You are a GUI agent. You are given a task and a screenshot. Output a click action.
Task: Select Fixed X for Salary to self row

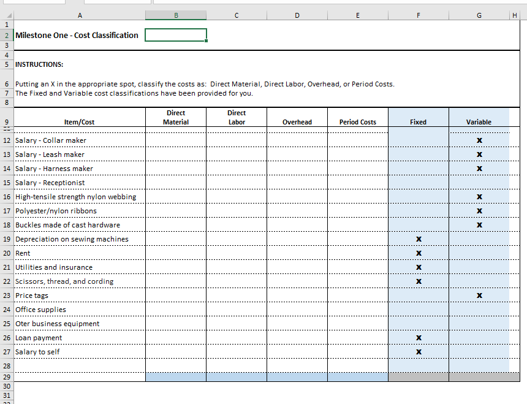pyautogui.click(x=419, y=352)
